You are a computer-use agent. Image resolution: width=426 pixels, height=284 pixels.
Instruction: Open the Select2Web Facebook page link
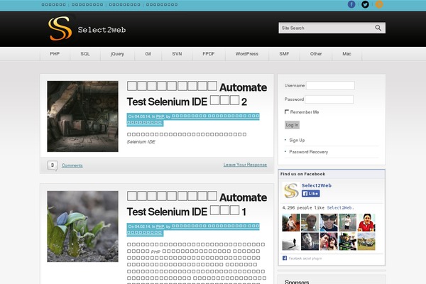pyautogui.click(x=317, y=185)
